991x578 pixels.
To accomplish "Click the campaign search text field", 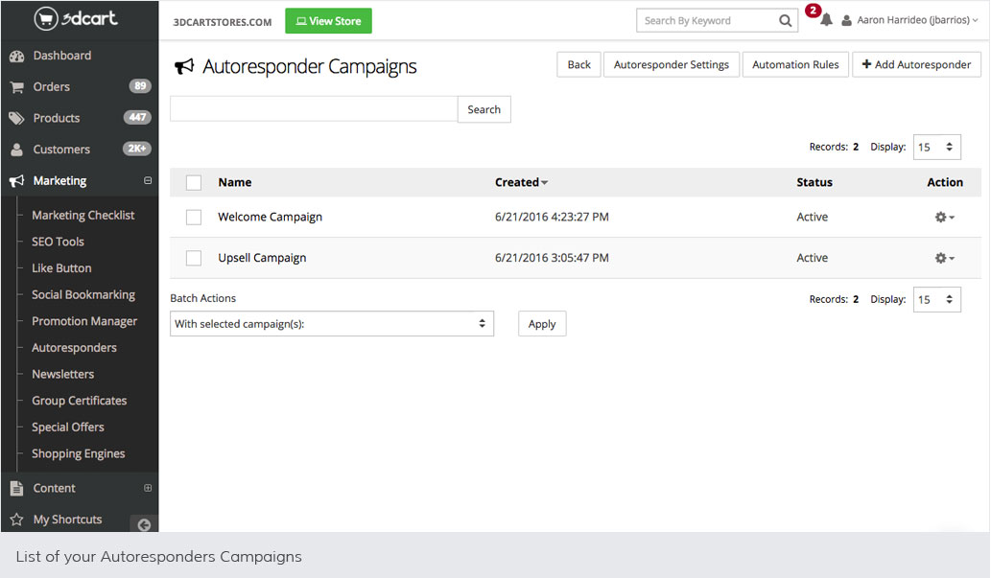I will point(314,109).
